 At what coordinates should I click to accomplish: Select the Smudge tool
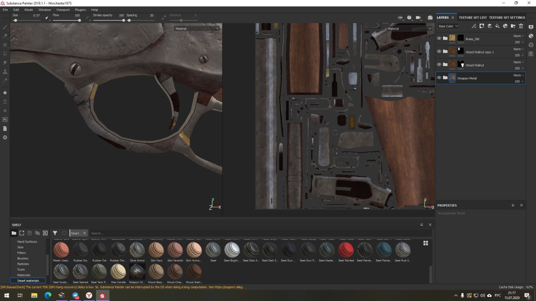[5, 62]
